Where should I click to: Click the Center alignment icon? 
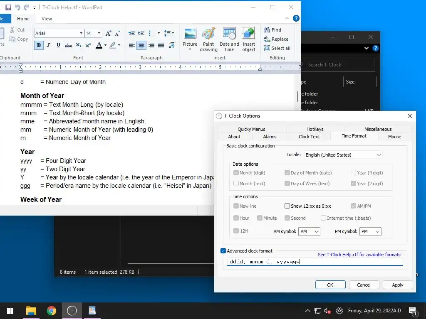click(x=141, y=45)
